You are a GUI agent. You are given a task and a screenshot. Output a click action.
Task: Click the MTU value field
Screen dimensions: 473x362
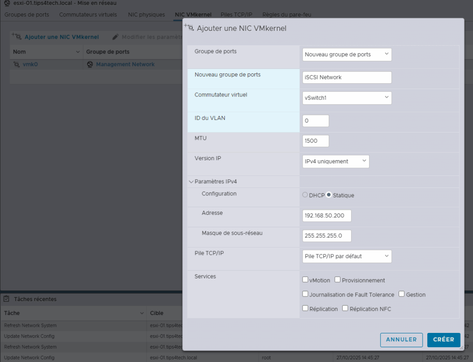(x=315, y=141)
